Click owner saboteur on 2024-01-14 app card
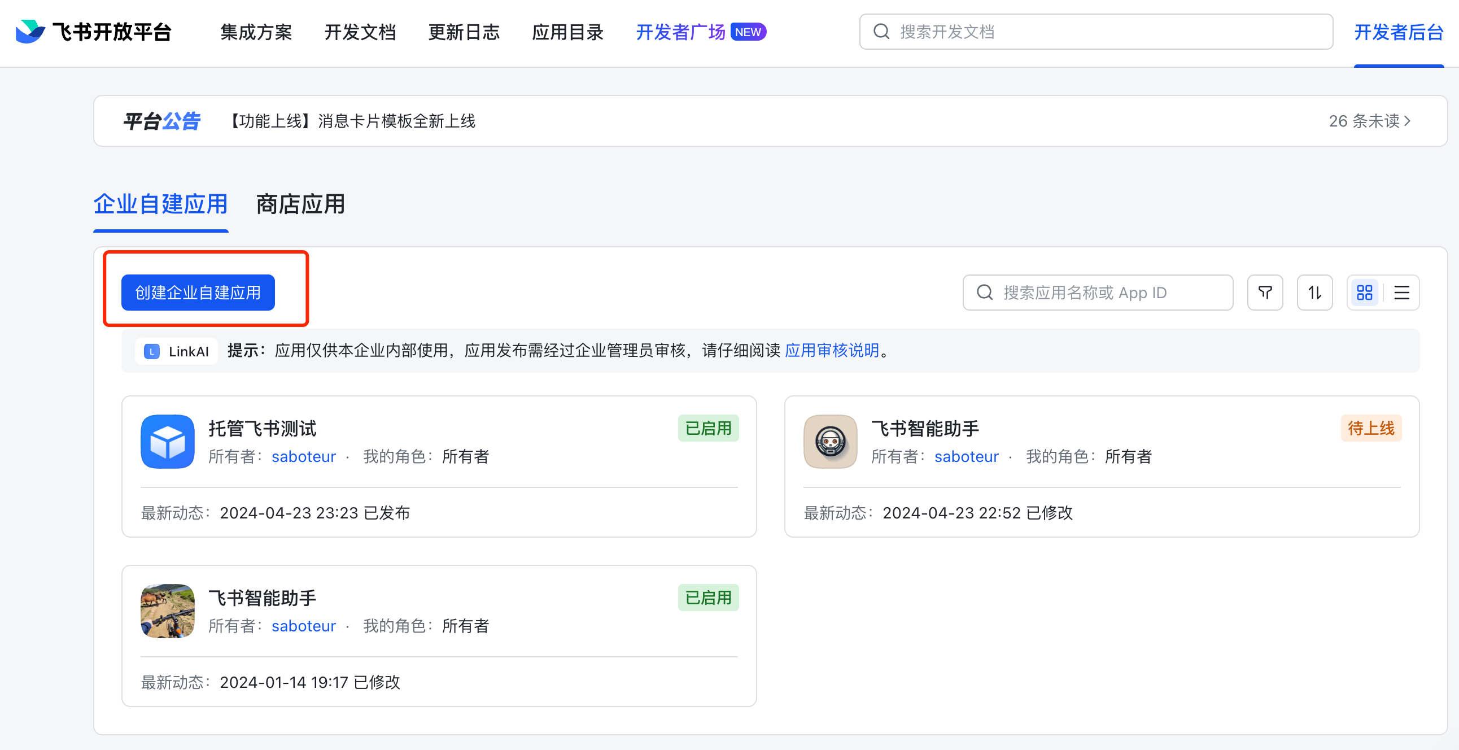The width and height of the screenshot is (1459, 750). pos(304,626)
